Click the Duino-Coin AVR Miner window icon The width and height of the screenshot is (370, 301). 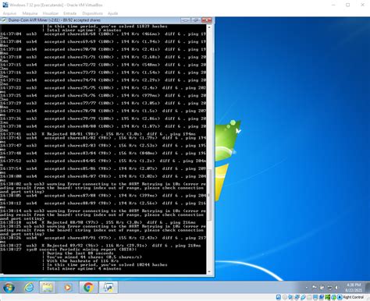click(4, 20)
